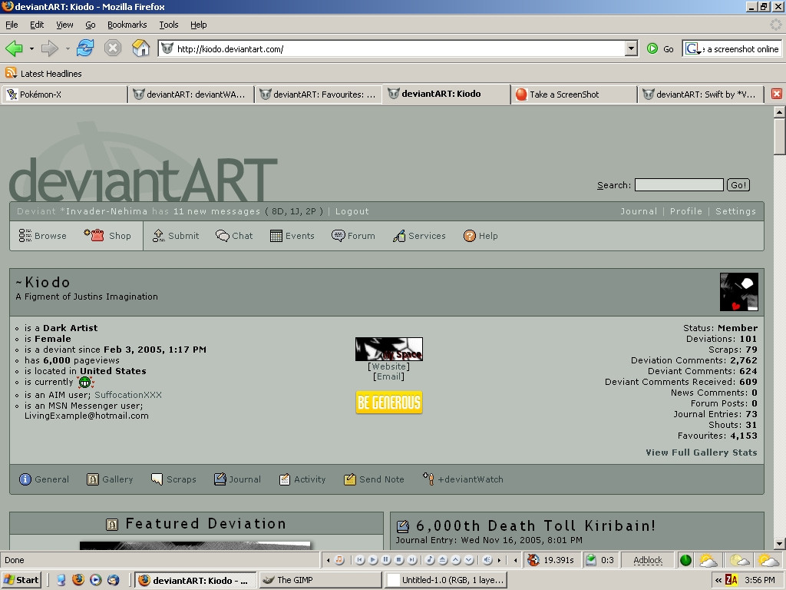786x590 pixels.
Task: Skip to next track in status bar player
Action: [412, 560]
